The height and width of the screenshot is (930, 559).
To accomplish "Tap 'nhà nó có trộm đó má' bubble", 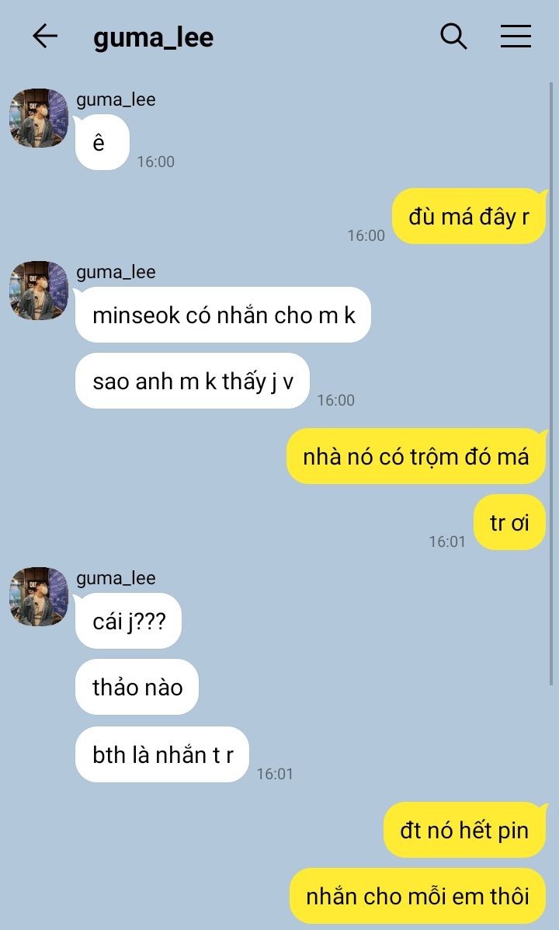I will [x=416, y=456].
